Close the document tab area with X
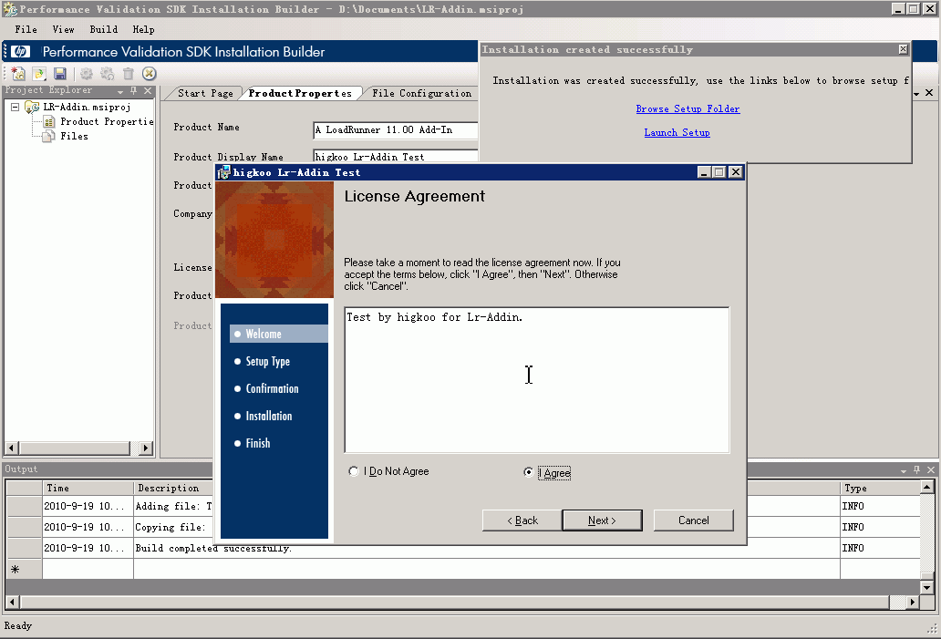The image size is (941, 639). (929, 92)
